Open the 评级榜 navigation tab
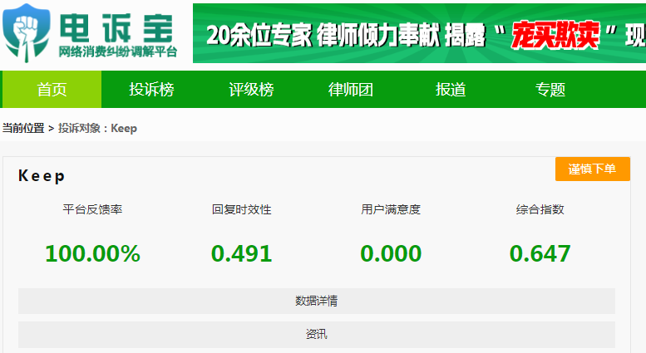Image resolution: width=646 pixels, height=353 pixels. 251,89
